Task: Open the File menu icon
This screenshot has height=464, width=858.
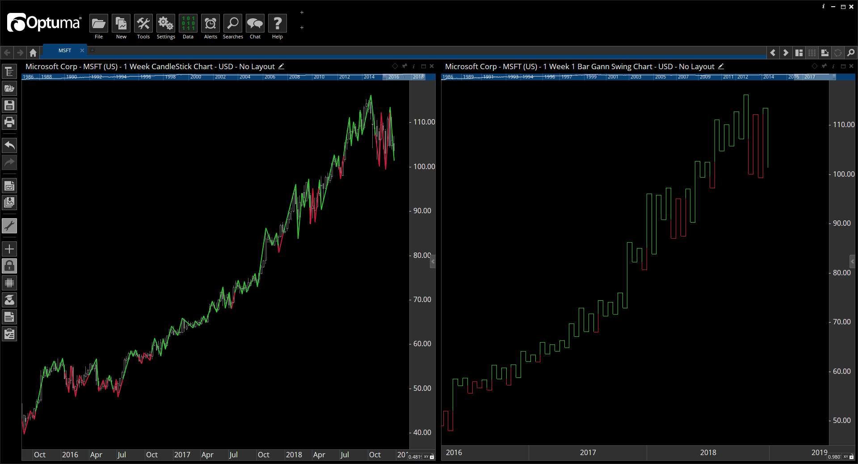Action: point(98,23)
